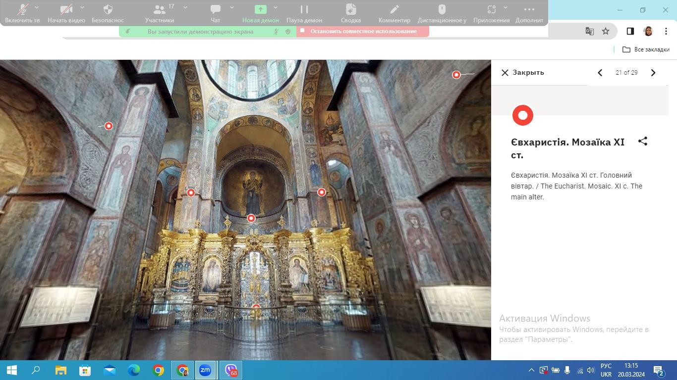This screenshot has width=677, height=380.
Task: Show hidden tray icons chevron
Action: (x=531, y=370)
